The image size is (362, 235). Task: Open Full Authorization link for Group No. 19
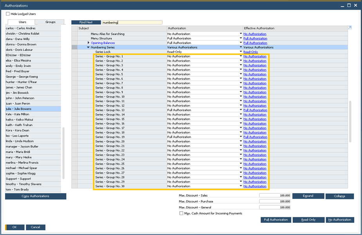tap(255, 137)
